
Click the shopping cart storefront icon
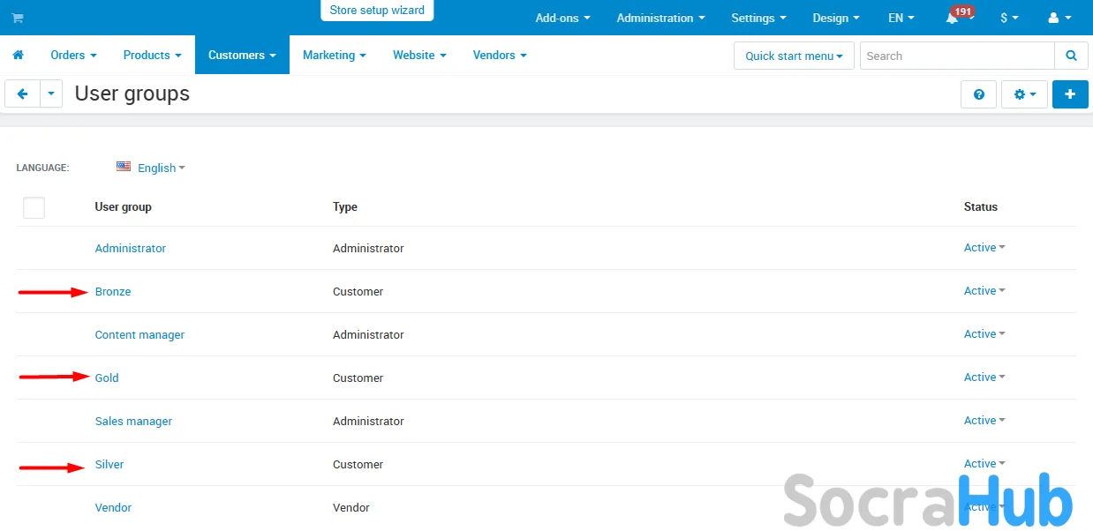point(17,18)
